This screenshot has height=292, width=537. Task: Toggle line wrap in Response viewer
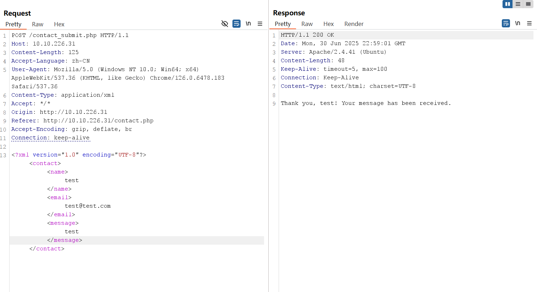[506, 23]
